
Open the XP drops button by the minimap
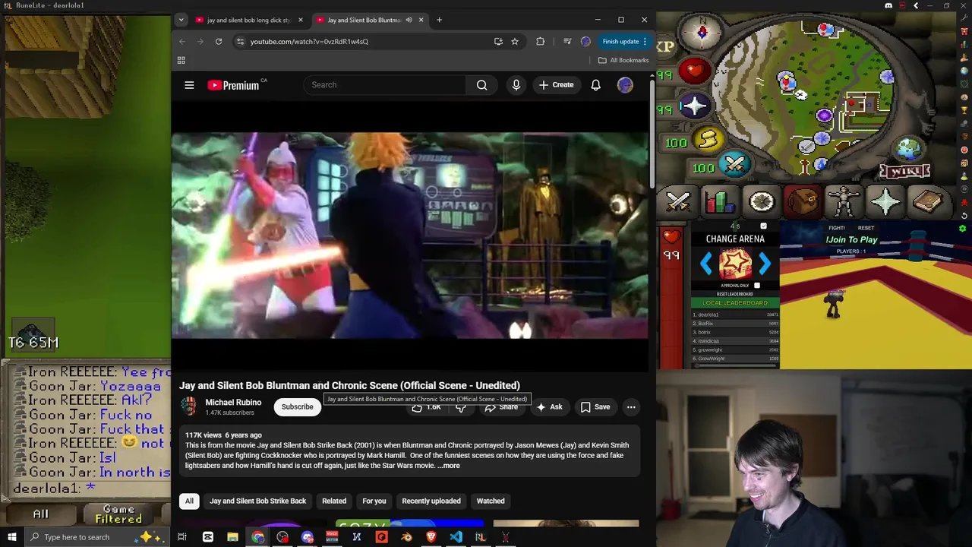pos(665,46)
